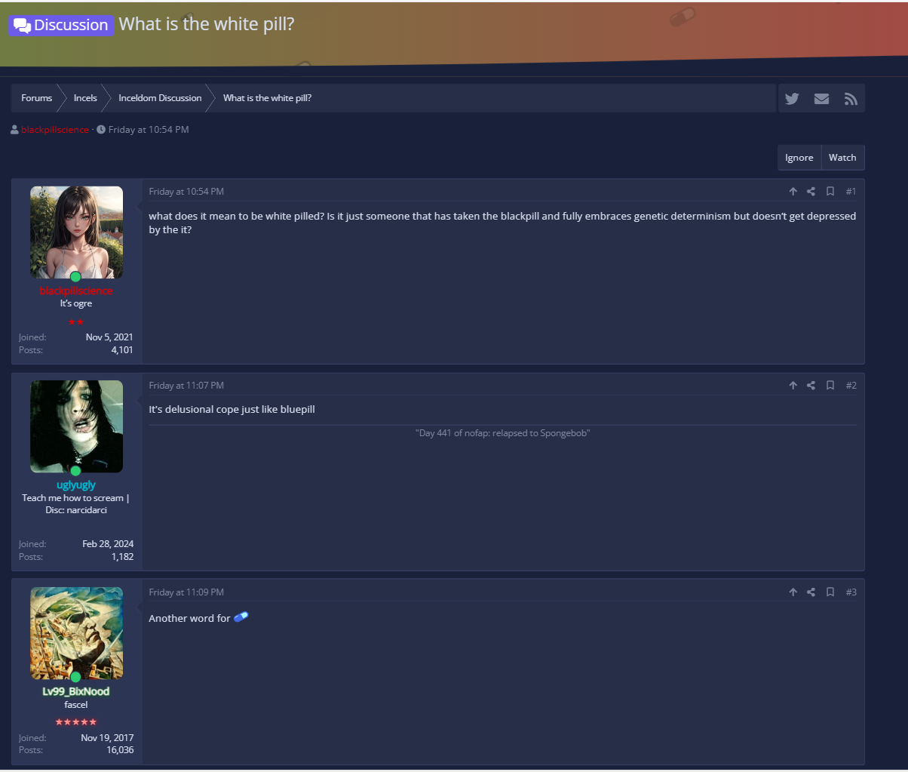
Task: Click share icon on post #1
Action: (811, 192)
